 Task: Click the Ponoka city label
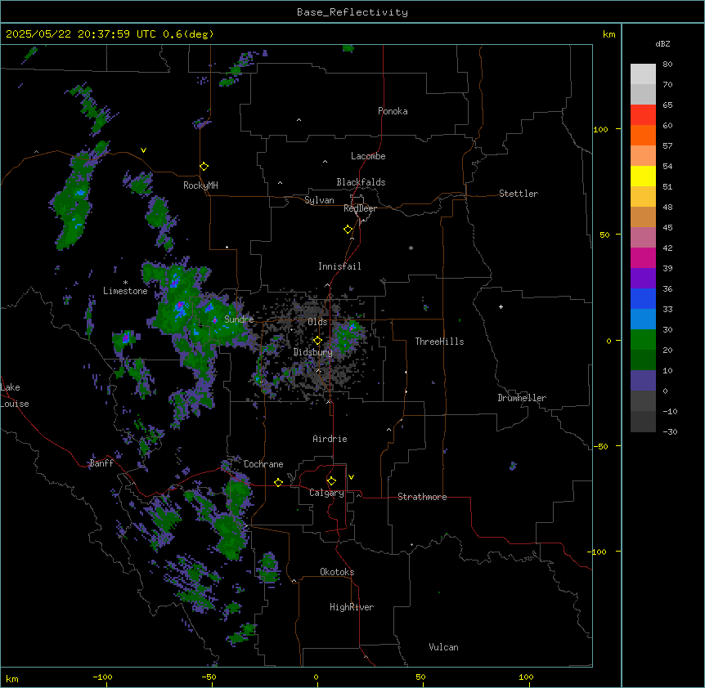(x=393, y=111)
